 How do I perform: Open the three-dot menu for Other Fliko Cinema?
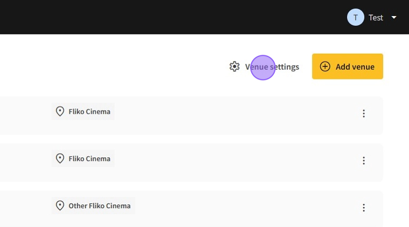pyautogui.click(x=364, y=208)
